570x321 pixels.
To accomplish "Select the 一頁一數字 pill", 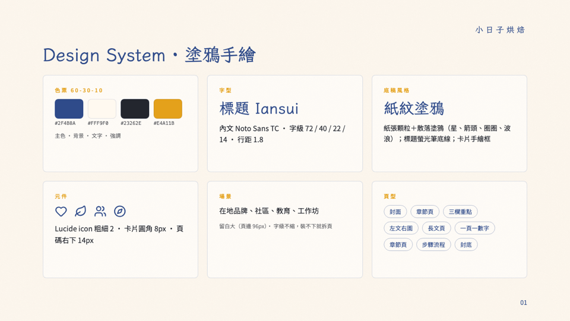I will pos(475,228).
